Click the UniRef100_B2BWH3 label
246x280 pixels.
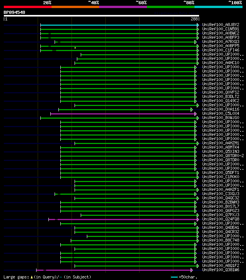221,202
